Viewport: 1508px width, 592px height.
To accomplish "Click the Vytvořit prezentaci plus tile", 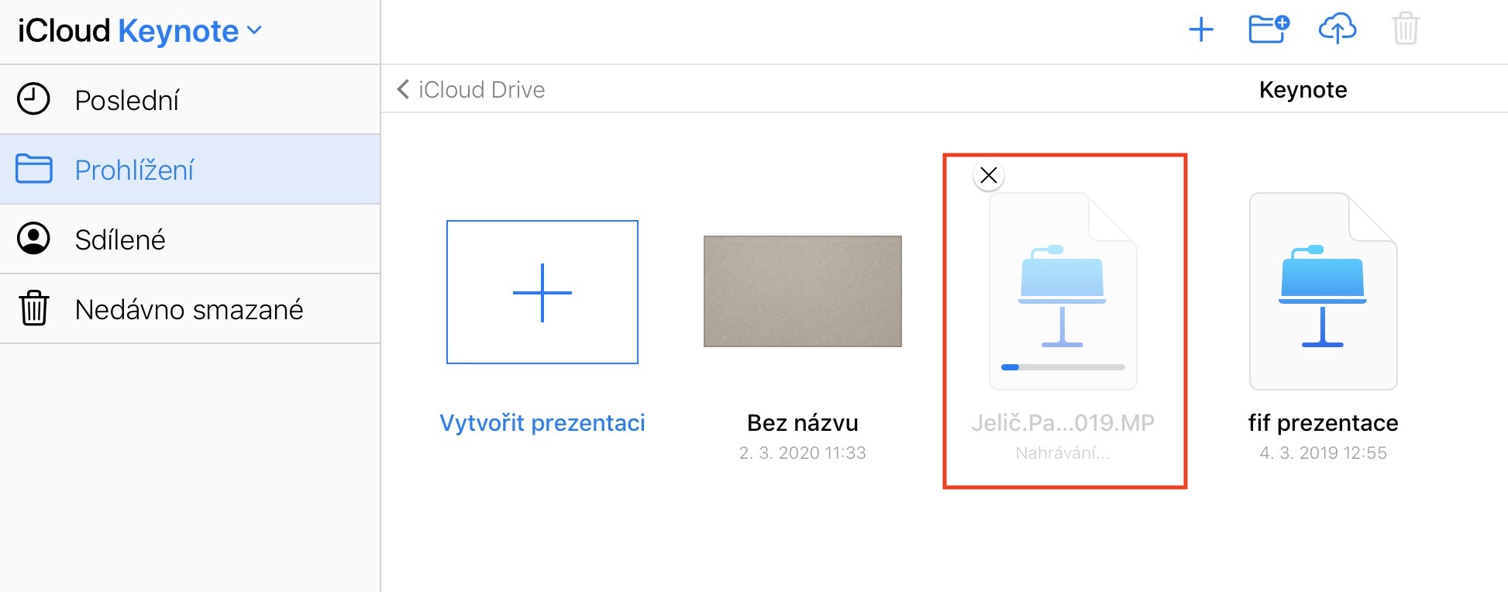I will [x=542, y=292].
